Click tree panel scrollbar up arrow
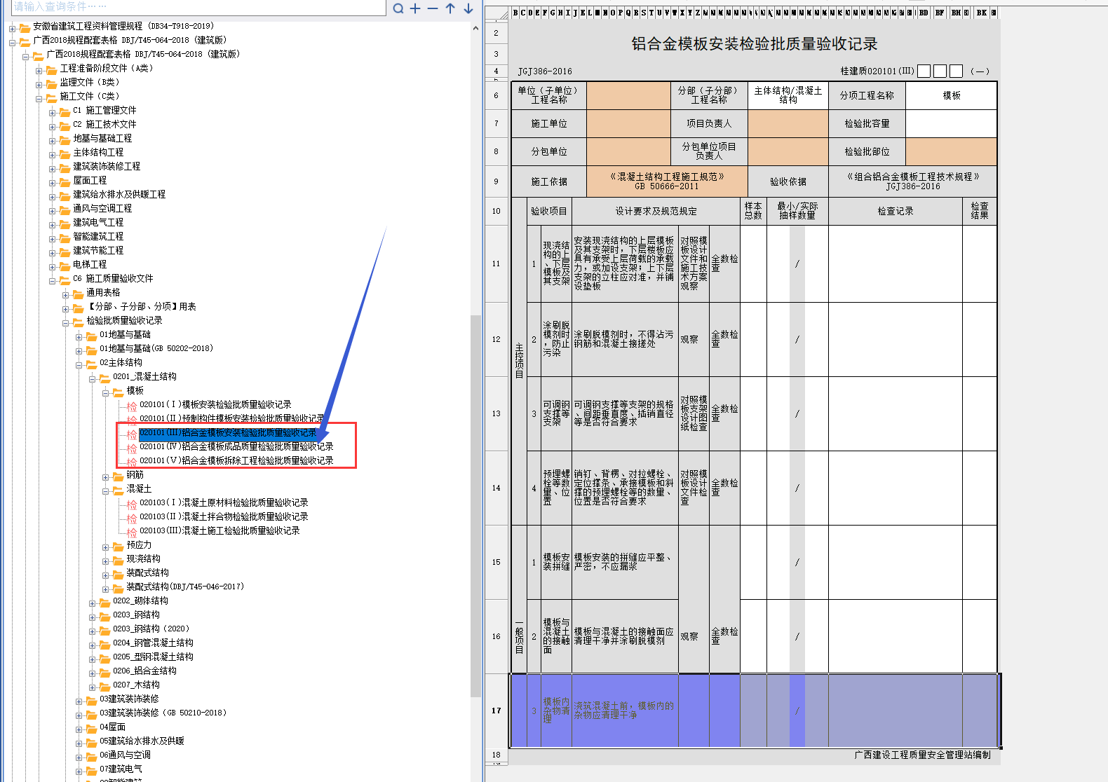This screenshot has height=782, width=1108. click(476, 29)
